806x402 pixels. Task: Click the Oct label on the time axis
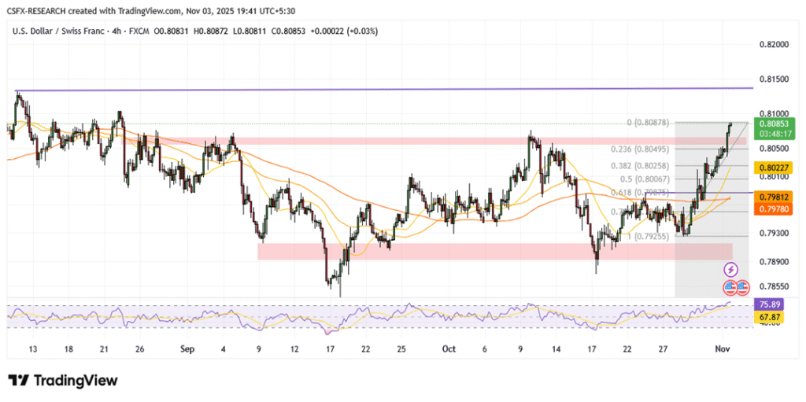click(449, 348)
